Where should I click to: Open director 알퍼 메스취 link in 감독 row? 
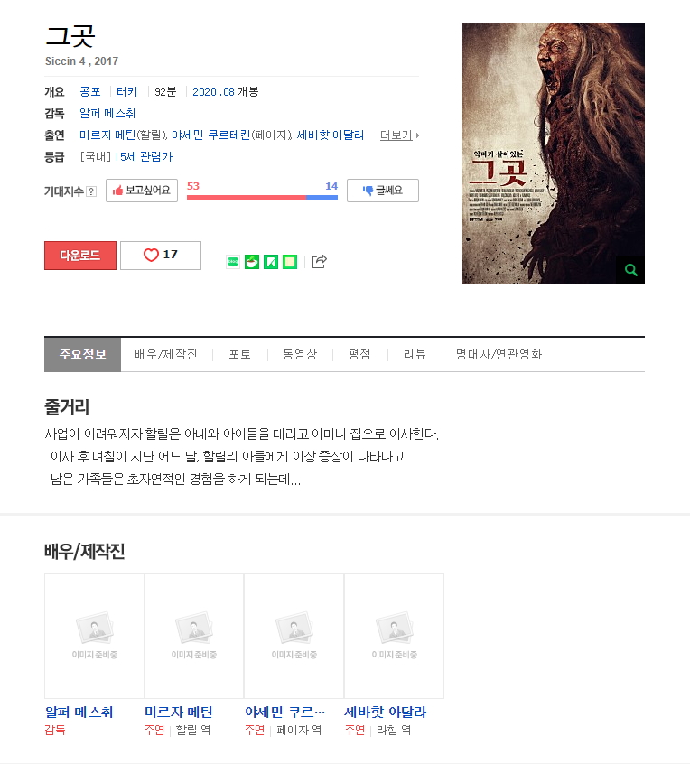point(107,114)
